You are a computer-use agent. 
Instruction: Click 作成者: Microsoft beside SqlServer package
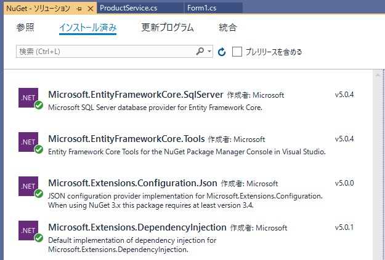(256, 95)
